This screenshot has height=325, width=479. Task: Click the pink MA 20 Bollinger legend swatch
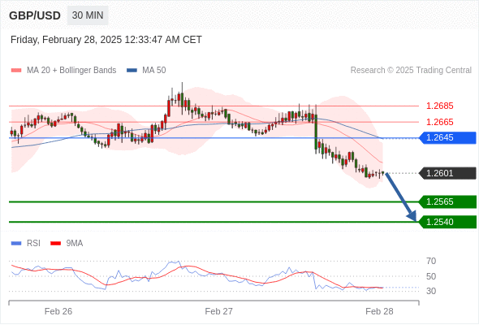coord(16,71)
